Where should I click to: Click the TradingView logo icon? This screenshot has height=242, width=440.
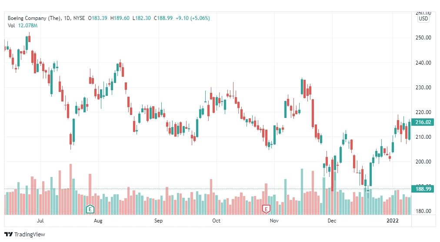[8, 235]
